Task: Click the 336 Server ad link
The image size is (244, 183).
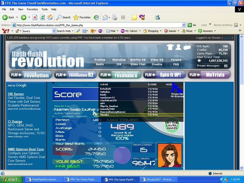Action: [x=16, y=94]
